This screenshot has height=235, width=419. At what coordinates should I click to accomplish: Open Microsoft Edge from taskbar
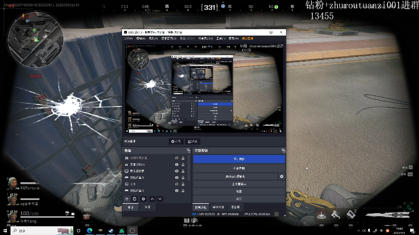[90, 231]
